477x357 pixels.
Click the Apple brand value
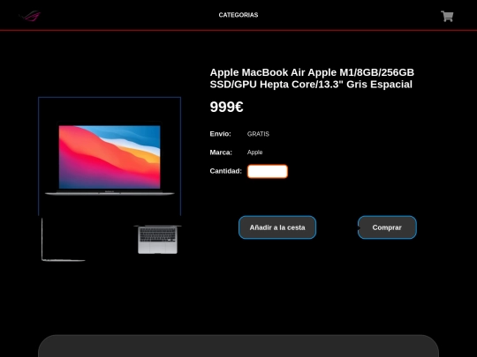(254, 152)
